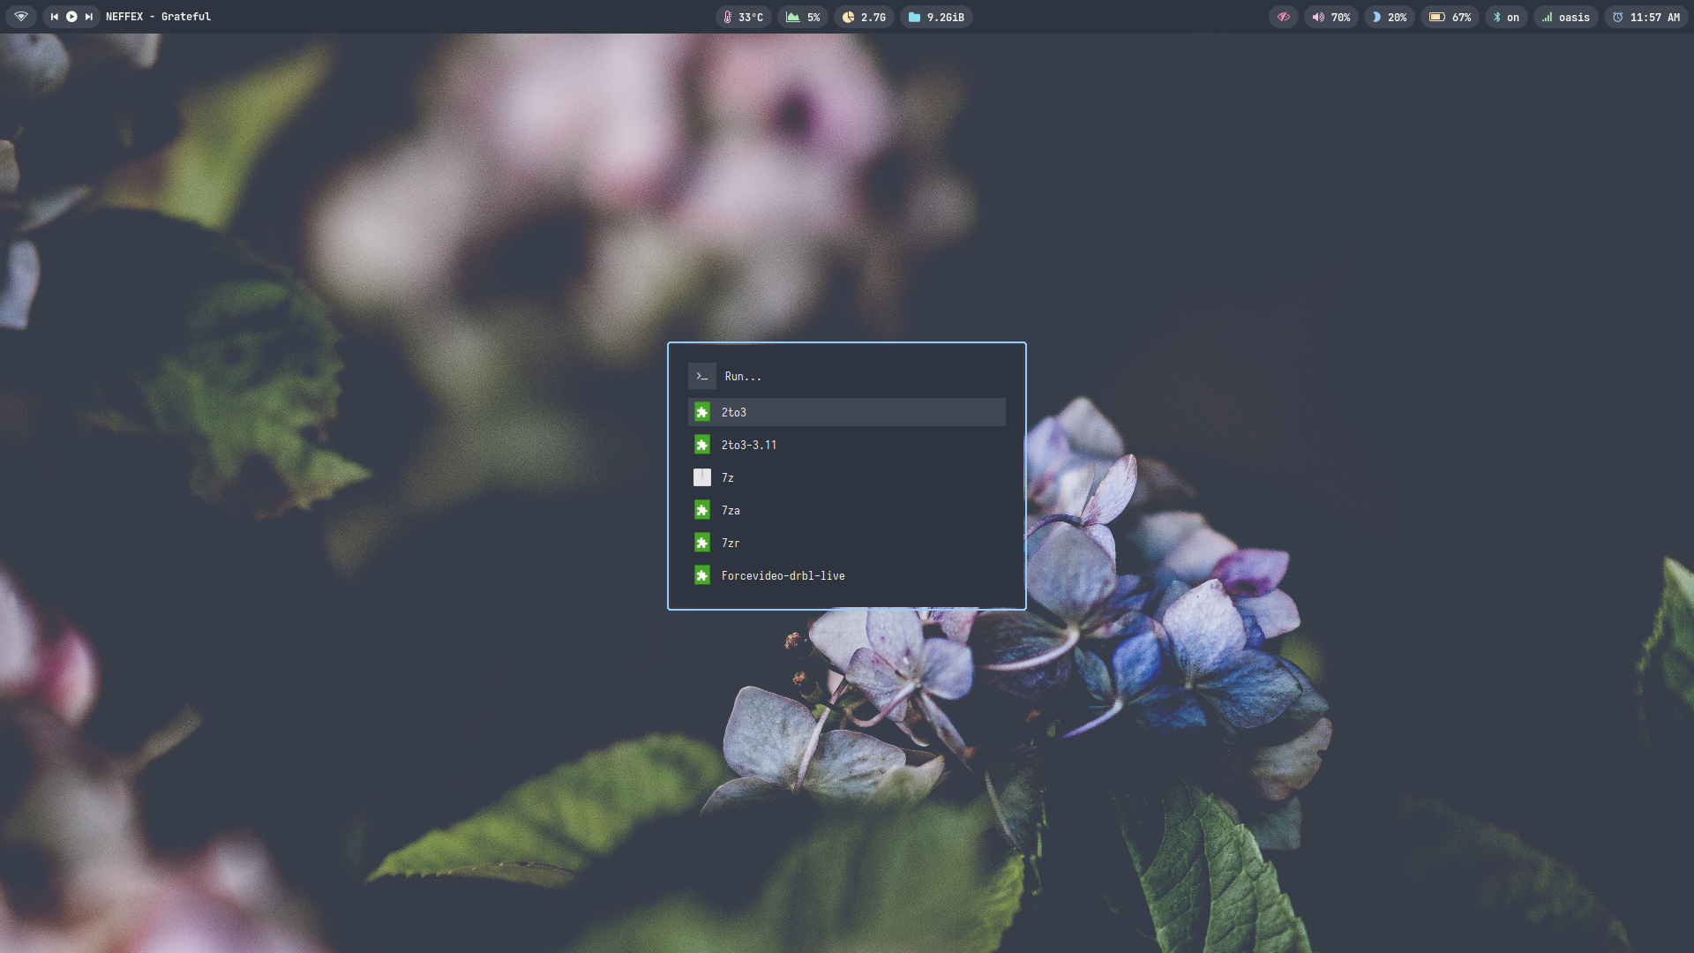Open the launcher menu icon in the bar
The width and height of the screenshot is (1694, 953).
(x=21, y=17)
